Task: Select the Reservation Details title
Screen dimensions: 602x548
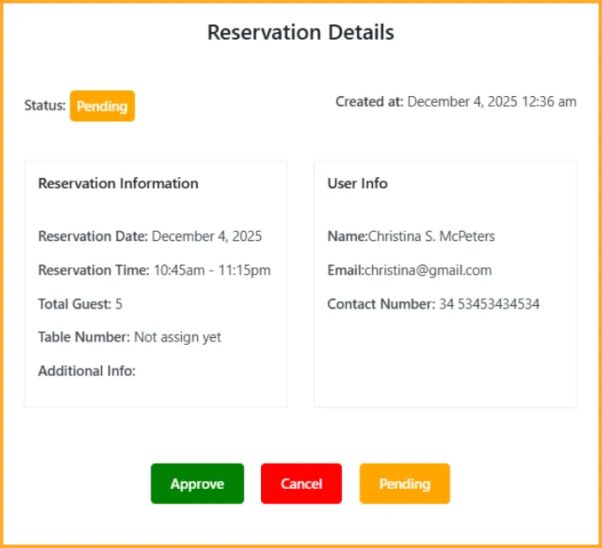Action: pyautogui.click(x=301, y=33)
